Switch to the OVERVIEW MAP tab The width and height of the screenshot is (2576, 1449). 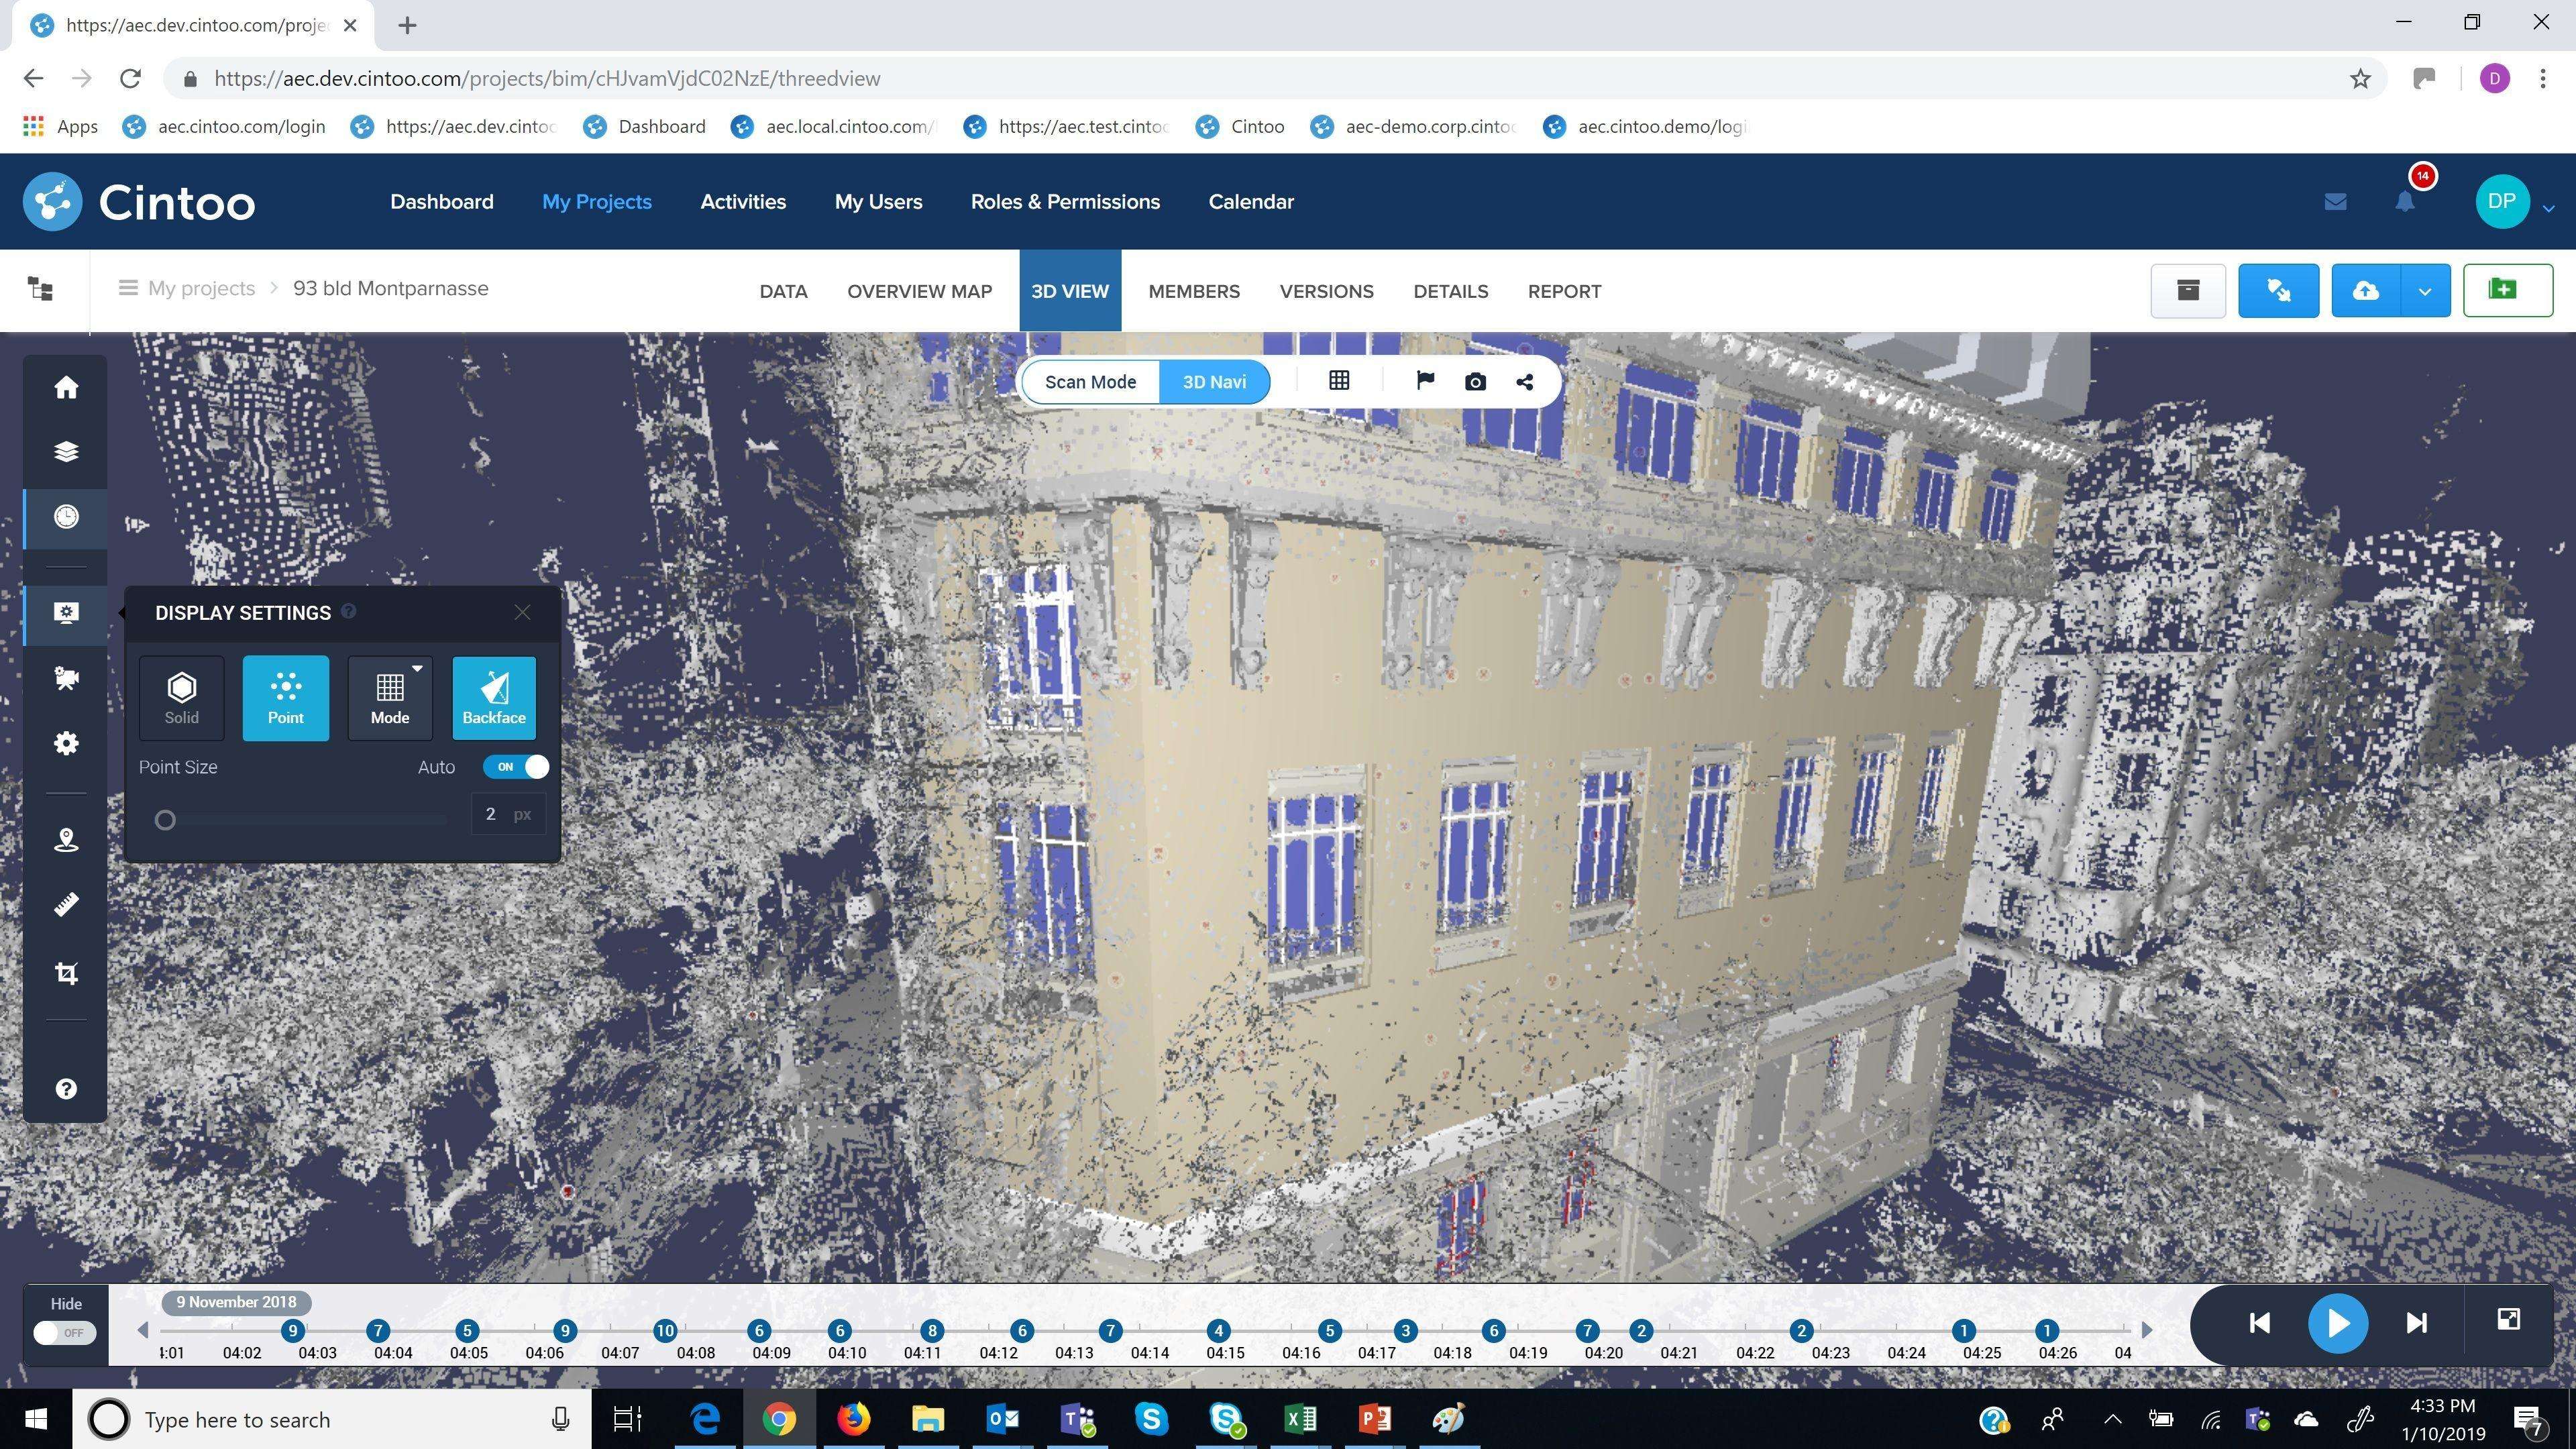click(x=919, y=291)
